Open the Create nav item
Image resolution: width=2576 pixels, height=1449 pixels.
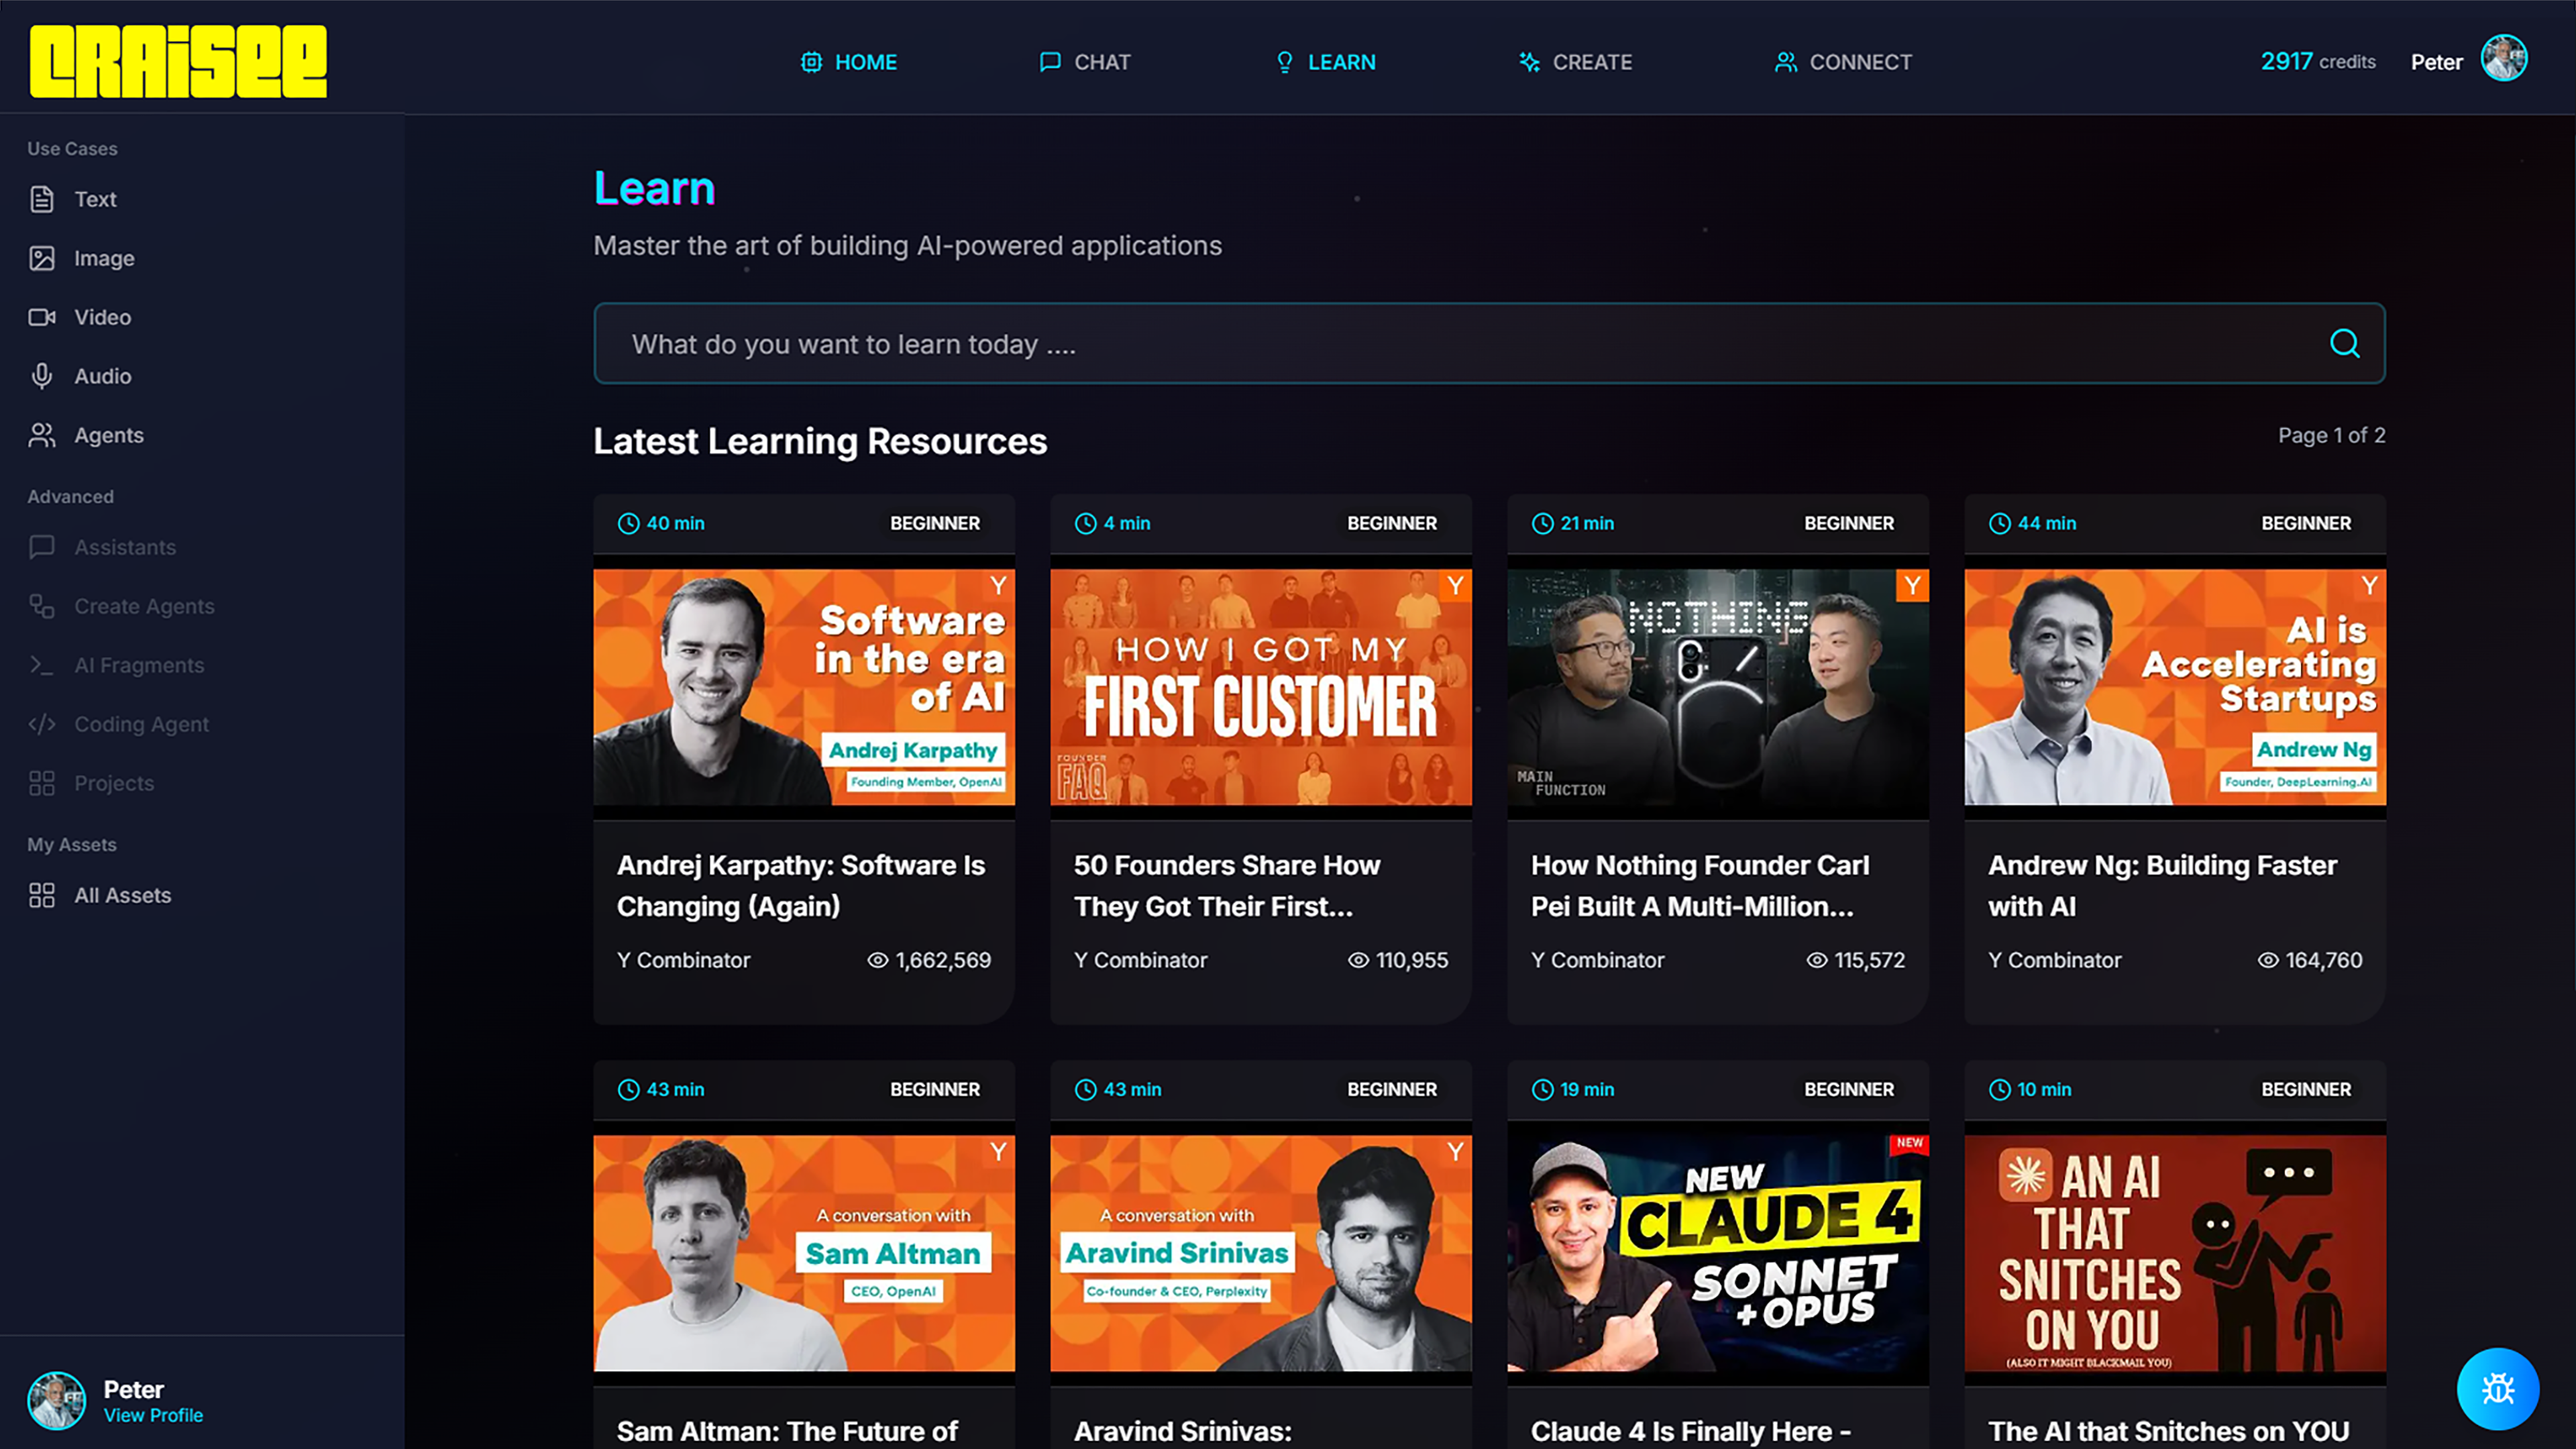(x=1575, y=62)
